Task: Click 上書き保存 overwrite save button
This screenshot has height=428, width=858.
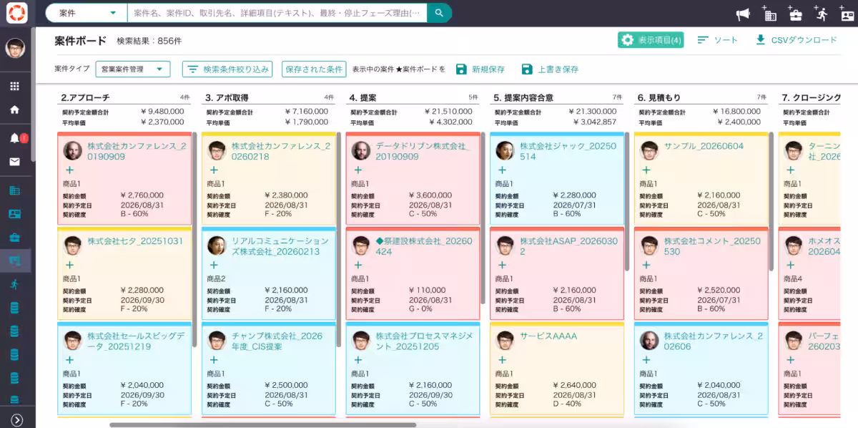Action: (550, 69)
